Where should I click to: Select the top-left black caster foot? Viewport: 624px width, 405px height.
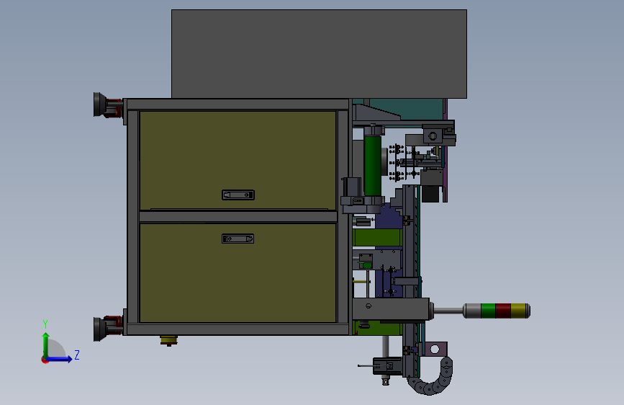point(100,104)
